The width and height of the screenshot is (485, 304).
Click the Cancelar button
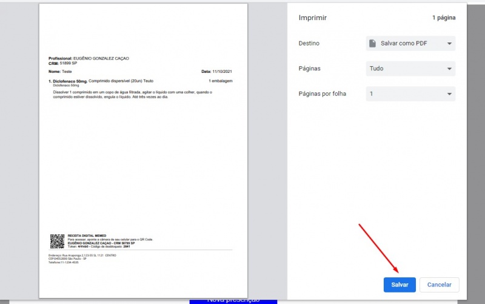[439, 285]
